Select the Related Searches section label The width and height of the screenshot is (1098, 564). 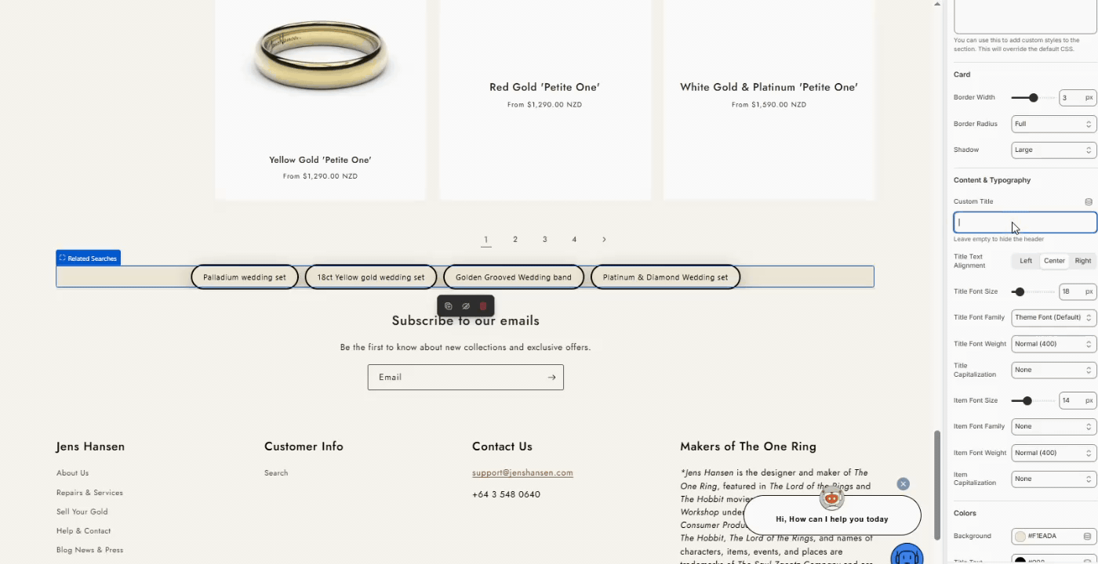click(x=88, y=258)
